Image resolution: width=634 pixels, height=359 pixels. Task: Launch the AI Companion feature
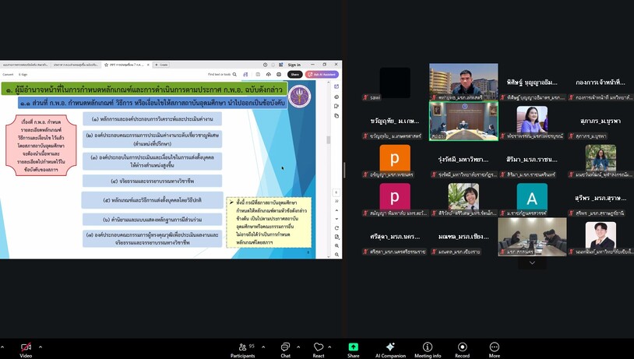pos(390,350)
